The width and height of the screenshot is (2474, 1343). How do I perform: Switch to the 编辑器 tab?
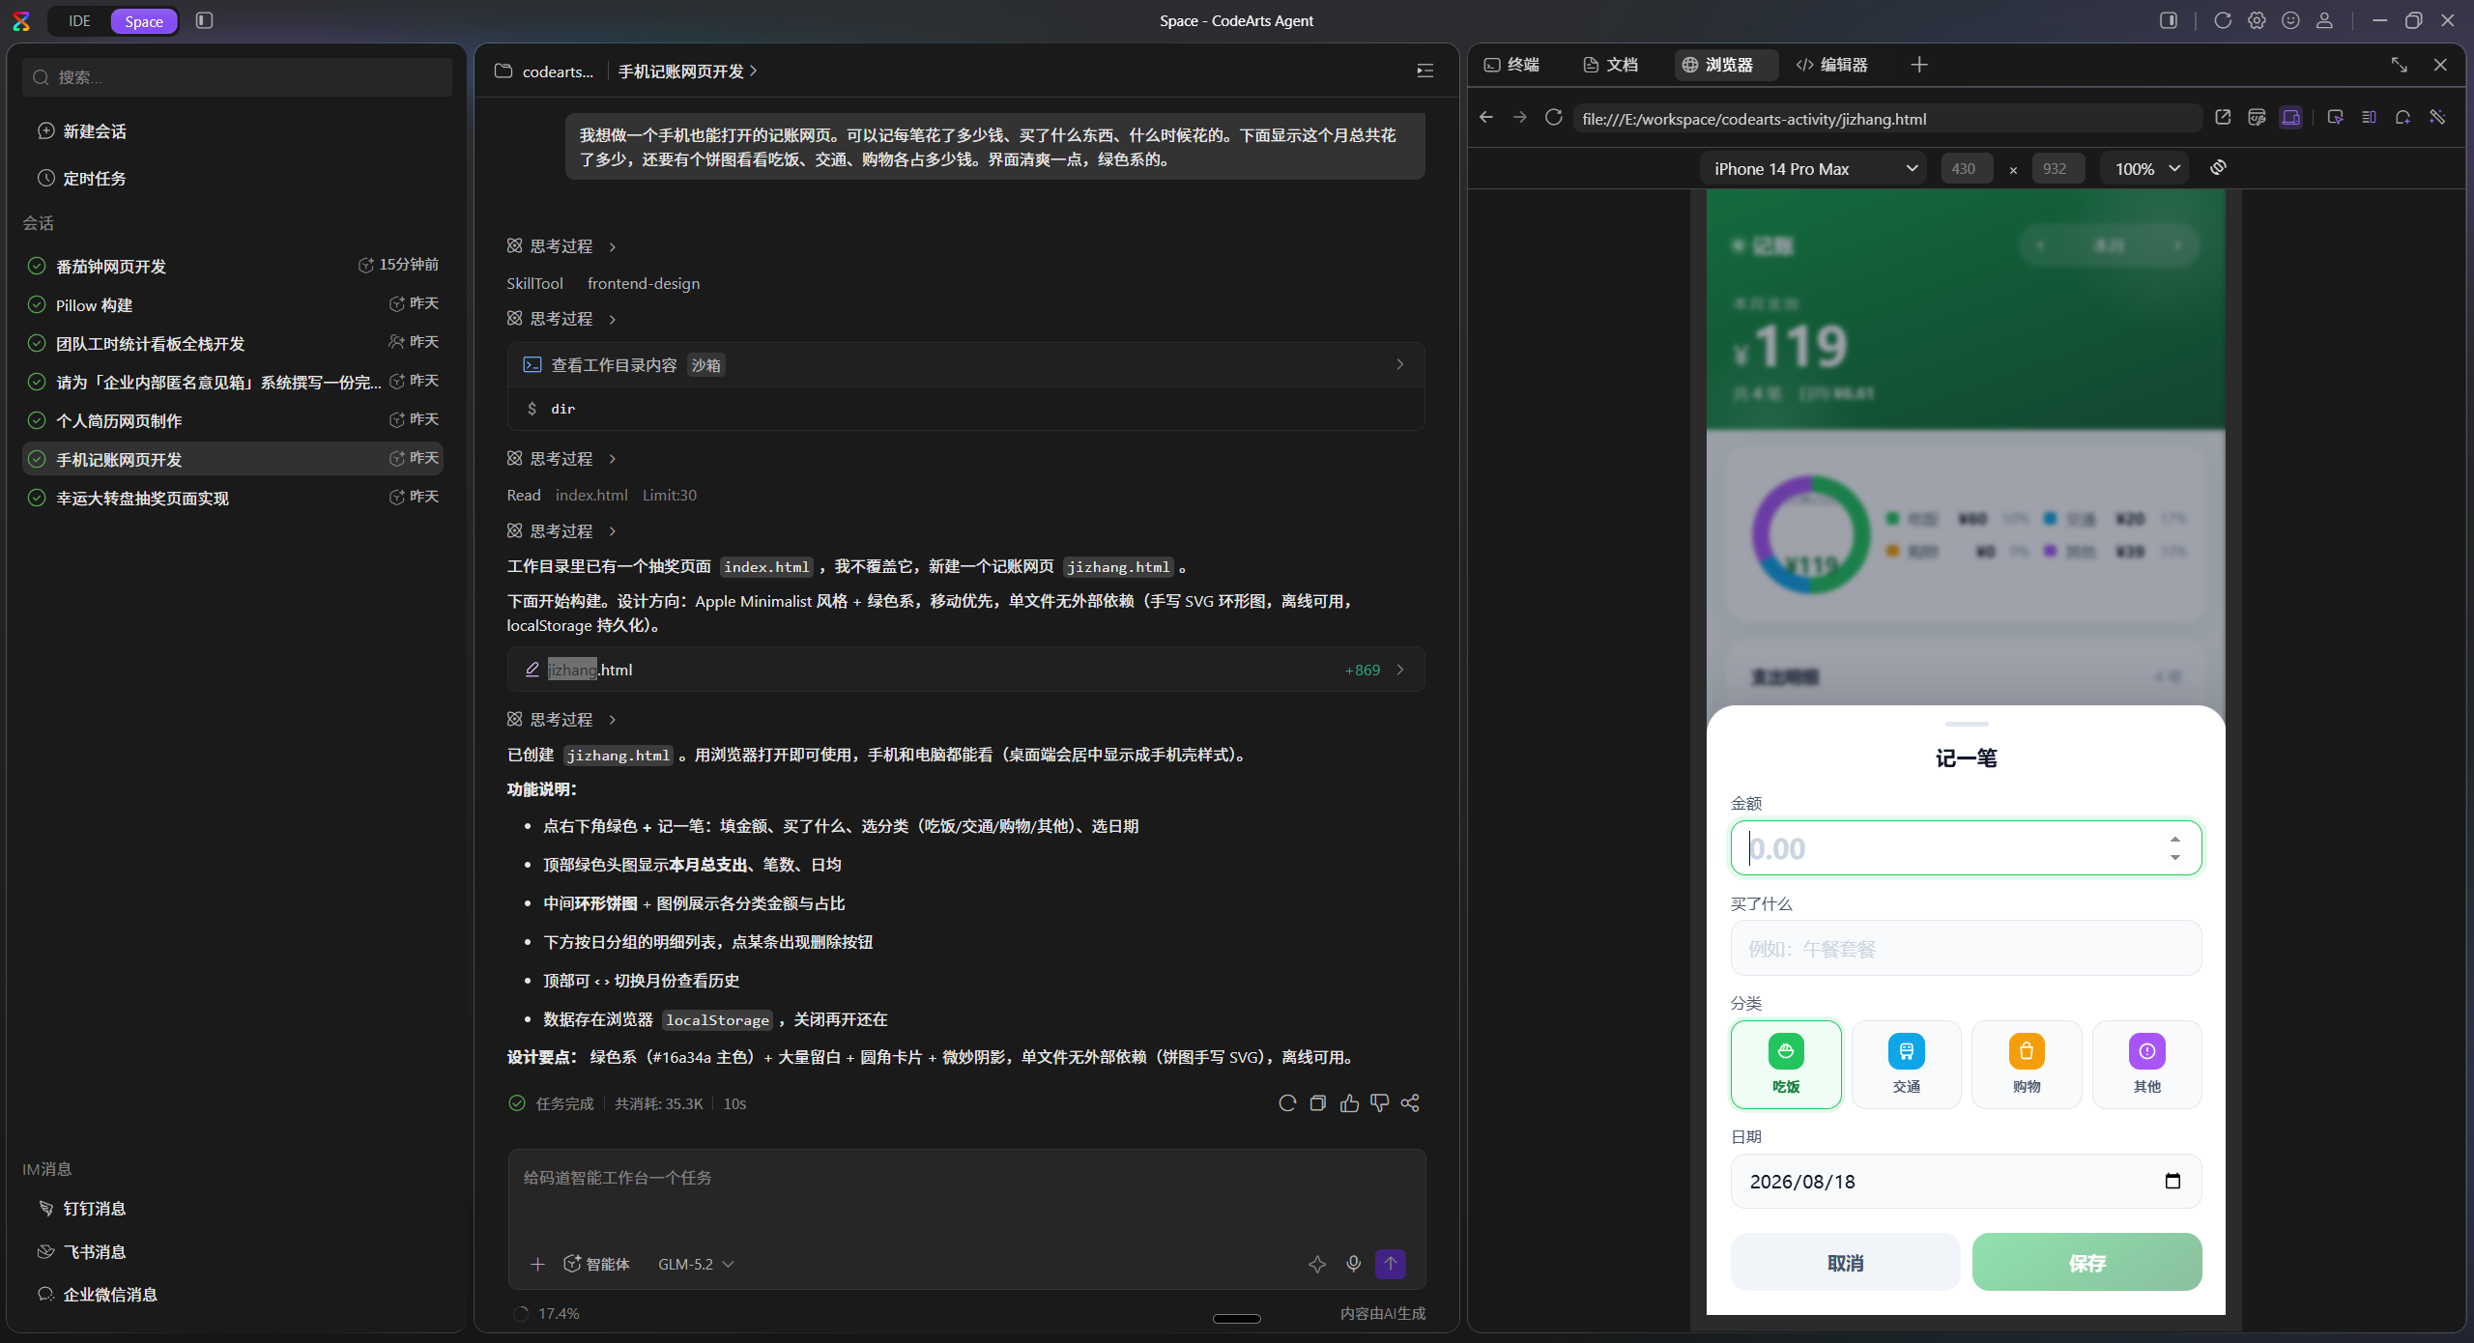[x=1832, y=65]
